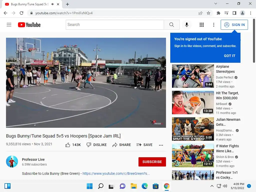Open Task View on taskbar
The width and height of the screenshot is (256, 192).
tap(111, 186)
